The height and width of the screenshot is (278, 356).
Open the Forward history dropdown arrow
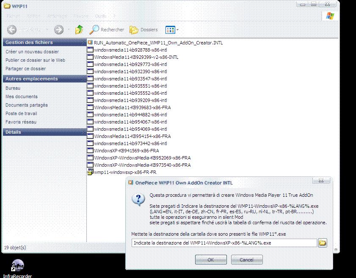69,30
